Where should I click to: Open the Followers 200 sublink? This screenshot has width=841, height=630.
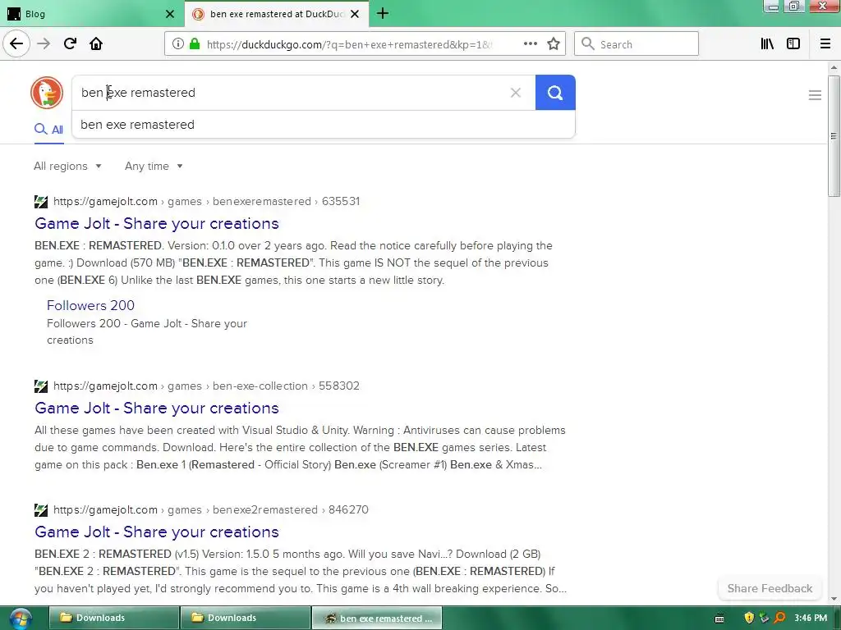(x=90, y=305)
